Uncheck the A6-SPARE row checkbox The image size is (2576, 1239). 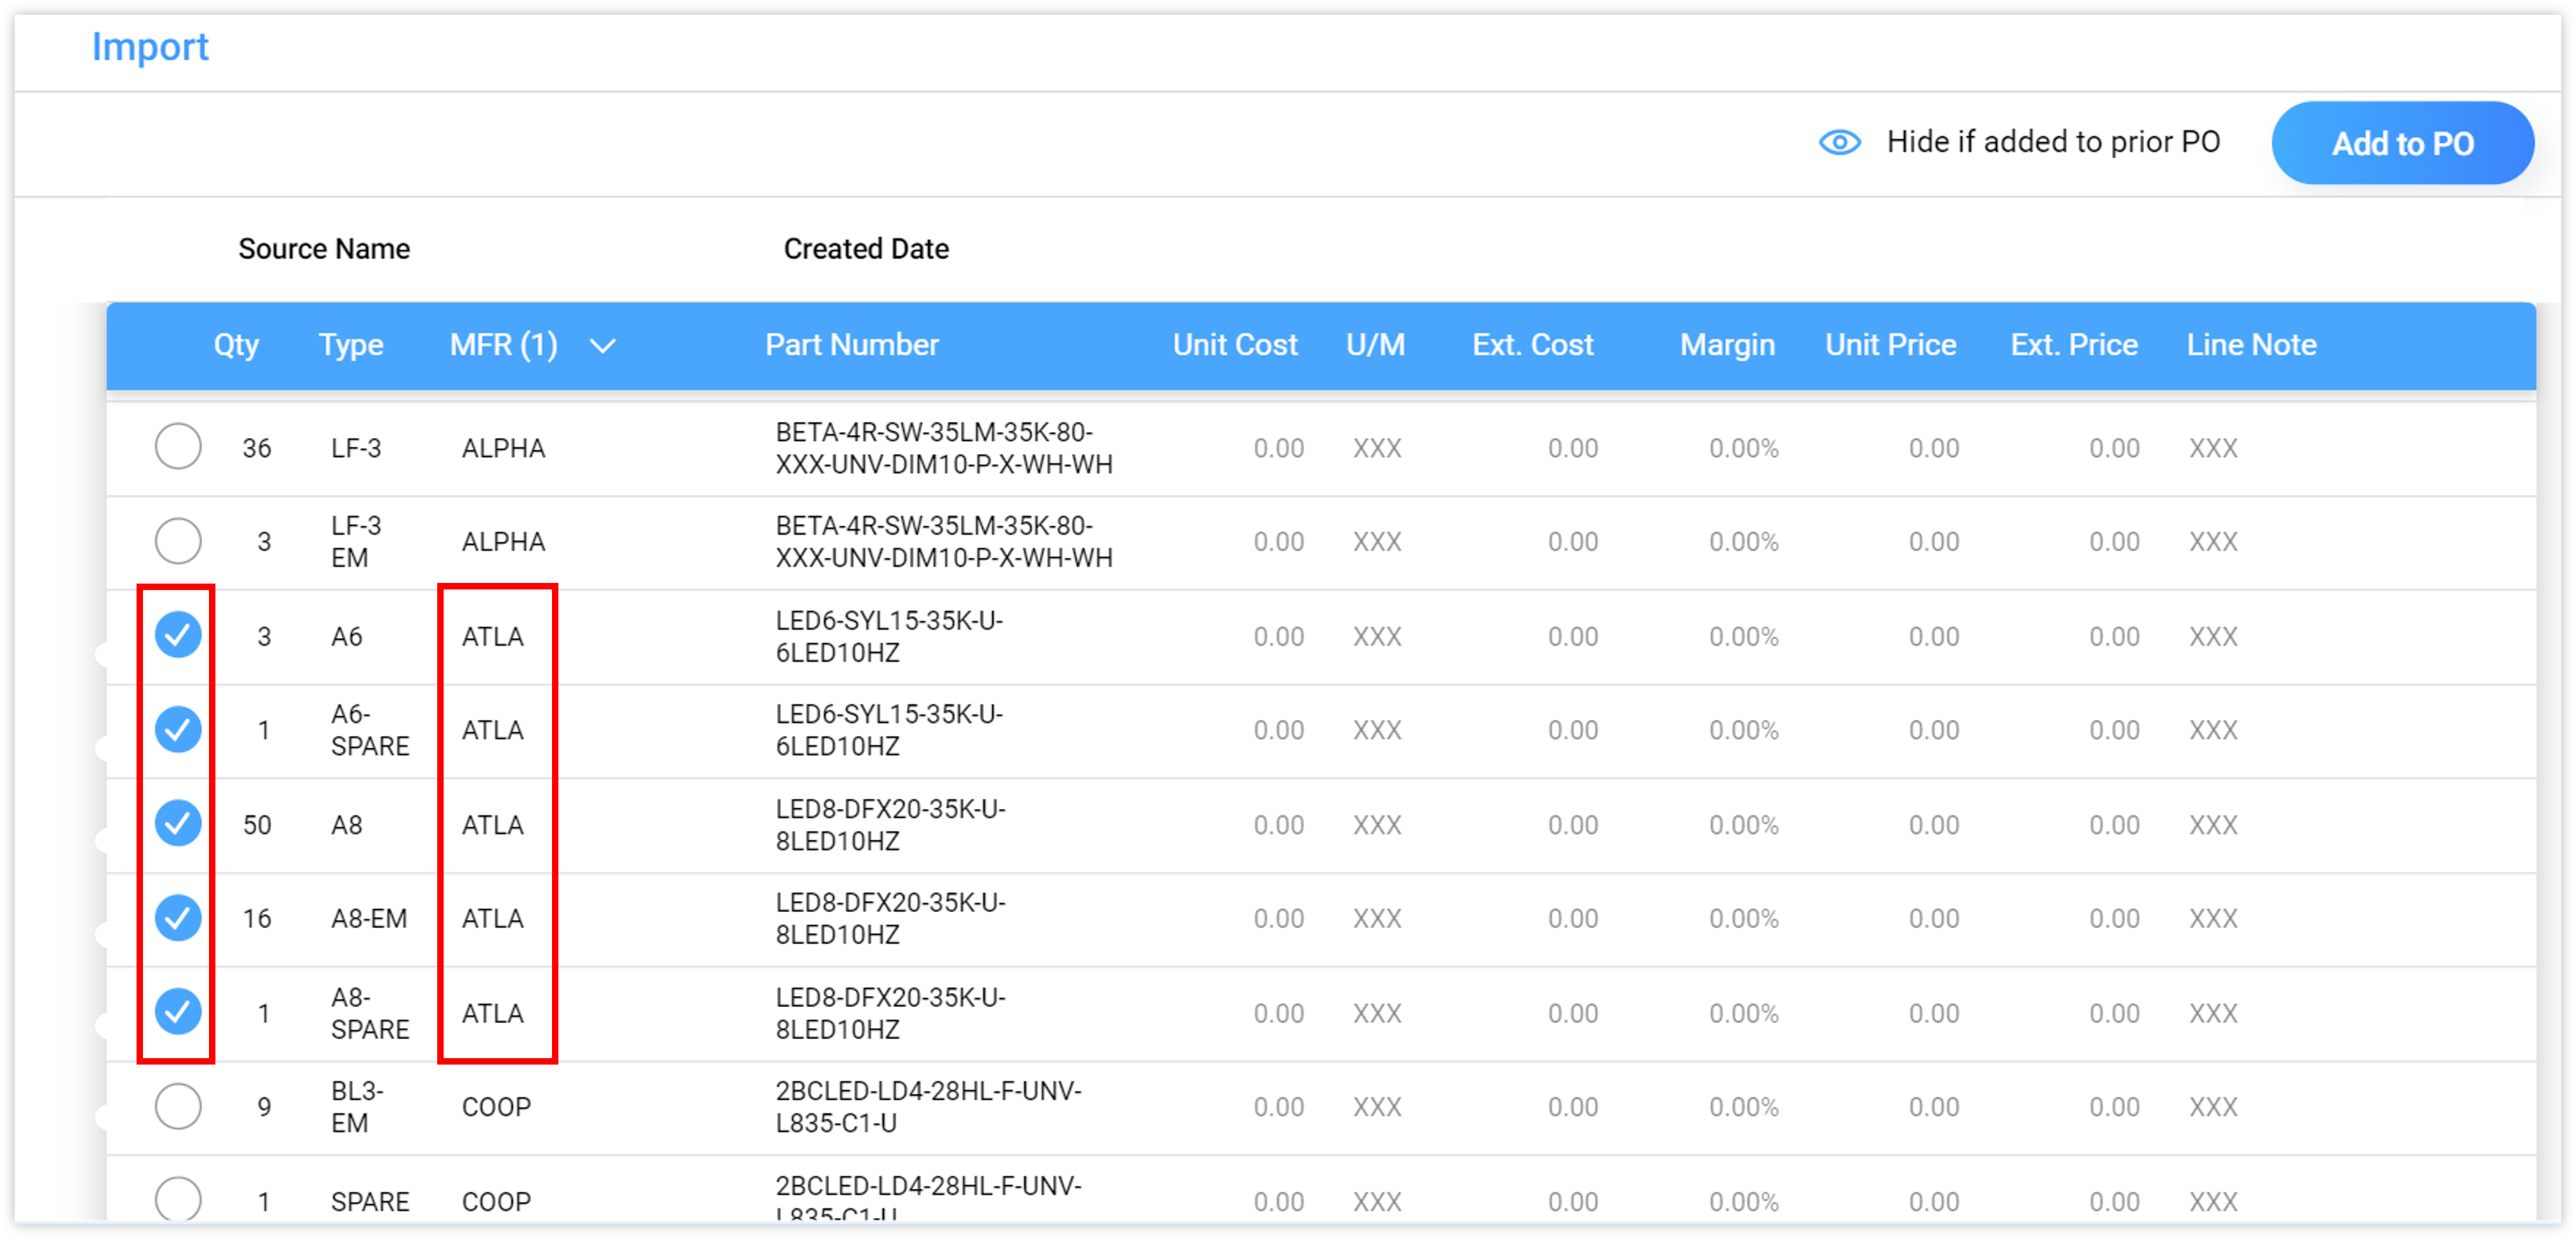pyautogui.click(x=178, y=729)
